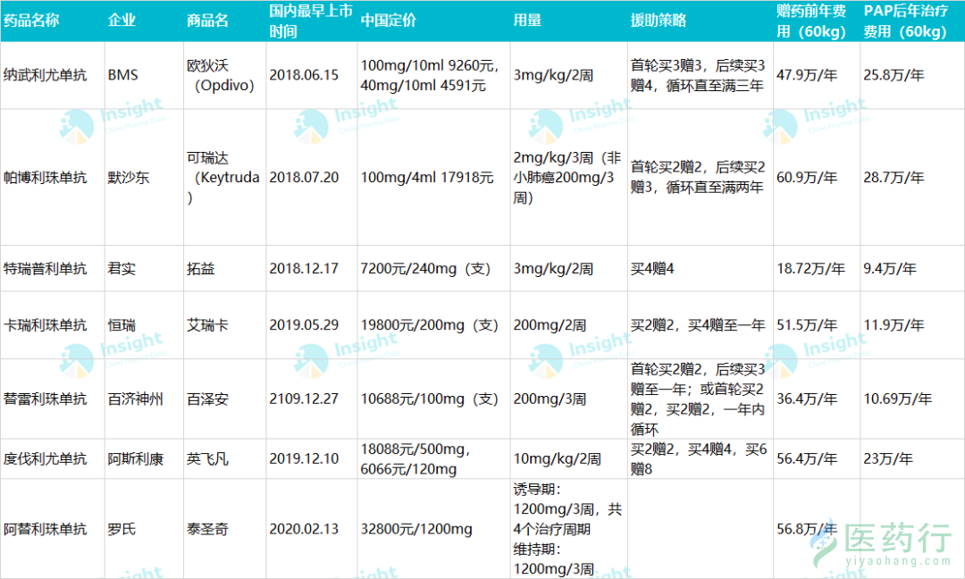Click annual cost '36.4万/年'
This screenshot has width=965, height=579.
click(807, 399)
